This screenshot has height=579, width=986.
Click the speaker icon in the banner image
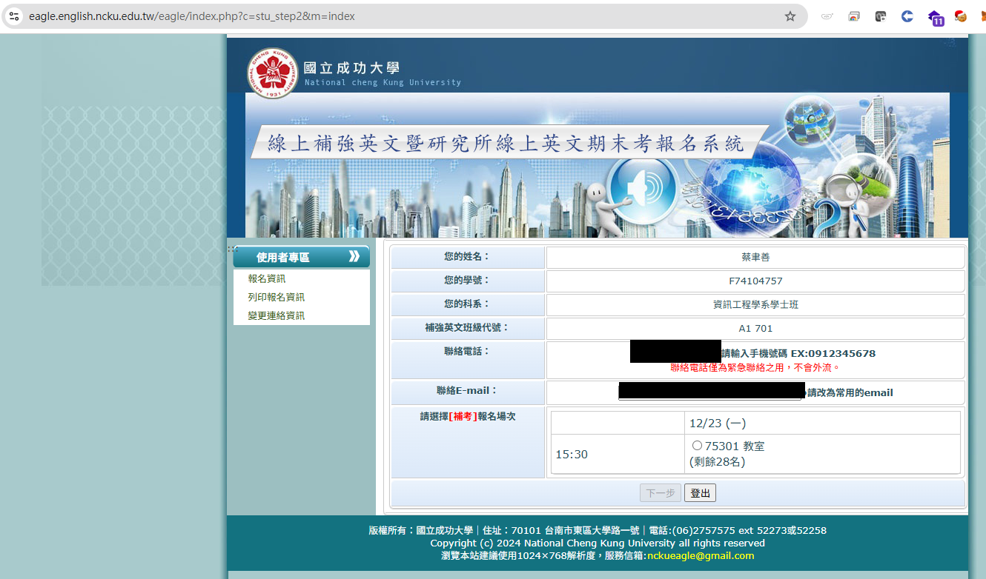pos(642,190)
